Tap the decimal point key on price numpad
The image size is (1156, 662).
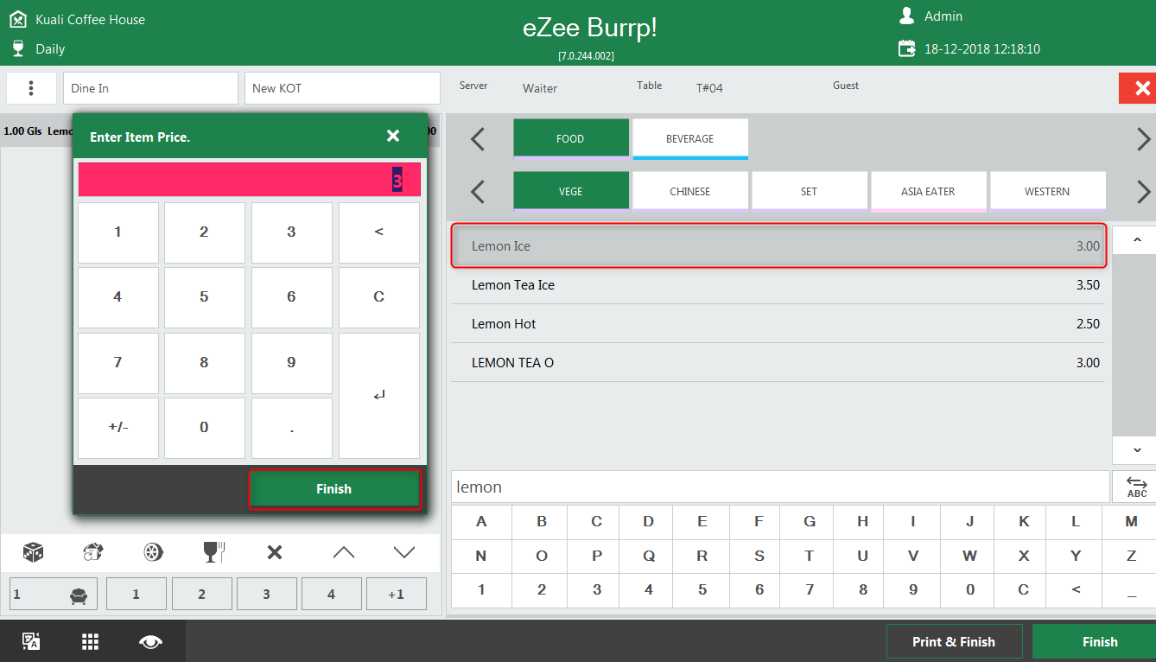[x=292, y=428]
